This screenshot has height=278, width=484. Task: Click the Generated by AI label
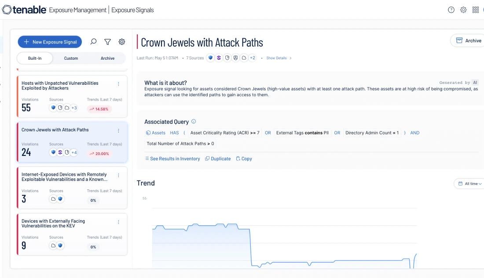point(458,83)
